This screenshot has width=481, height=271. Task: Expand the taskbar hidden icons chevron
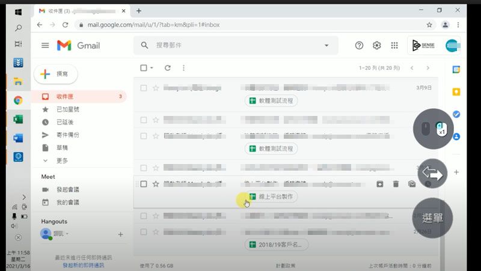click(x=24, y=197)
